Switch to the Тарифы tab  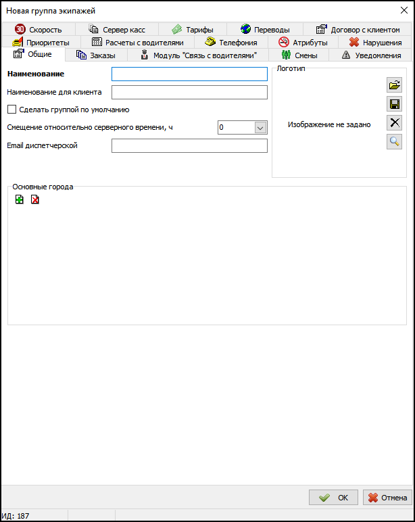193,30
